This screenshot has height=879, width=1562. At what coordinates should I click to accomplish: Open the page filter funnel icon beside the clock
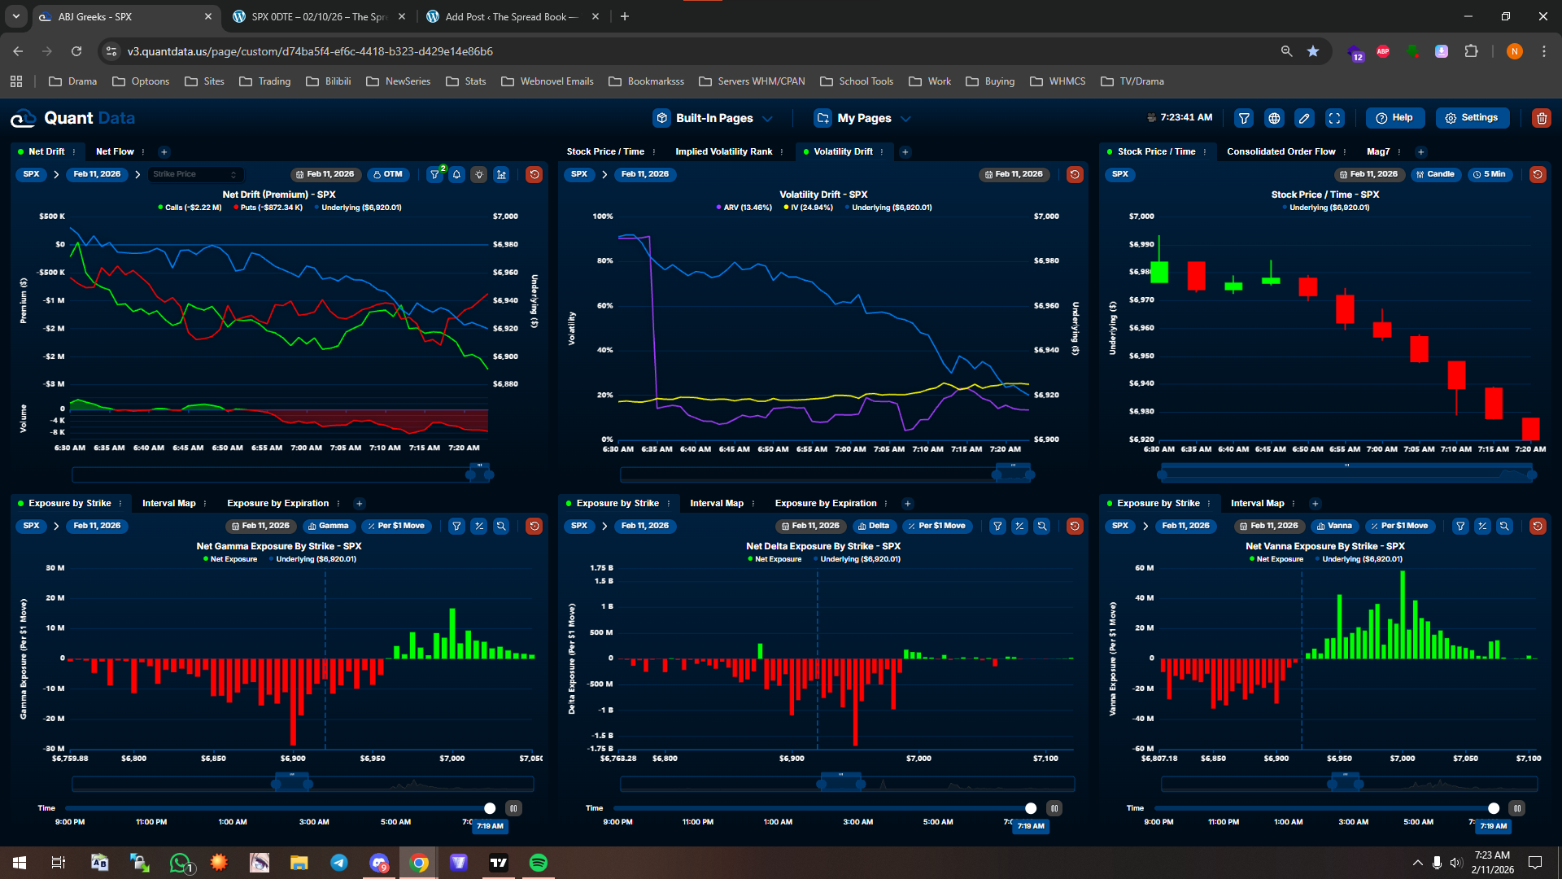pyautogui.click(x=1244, y=118)
